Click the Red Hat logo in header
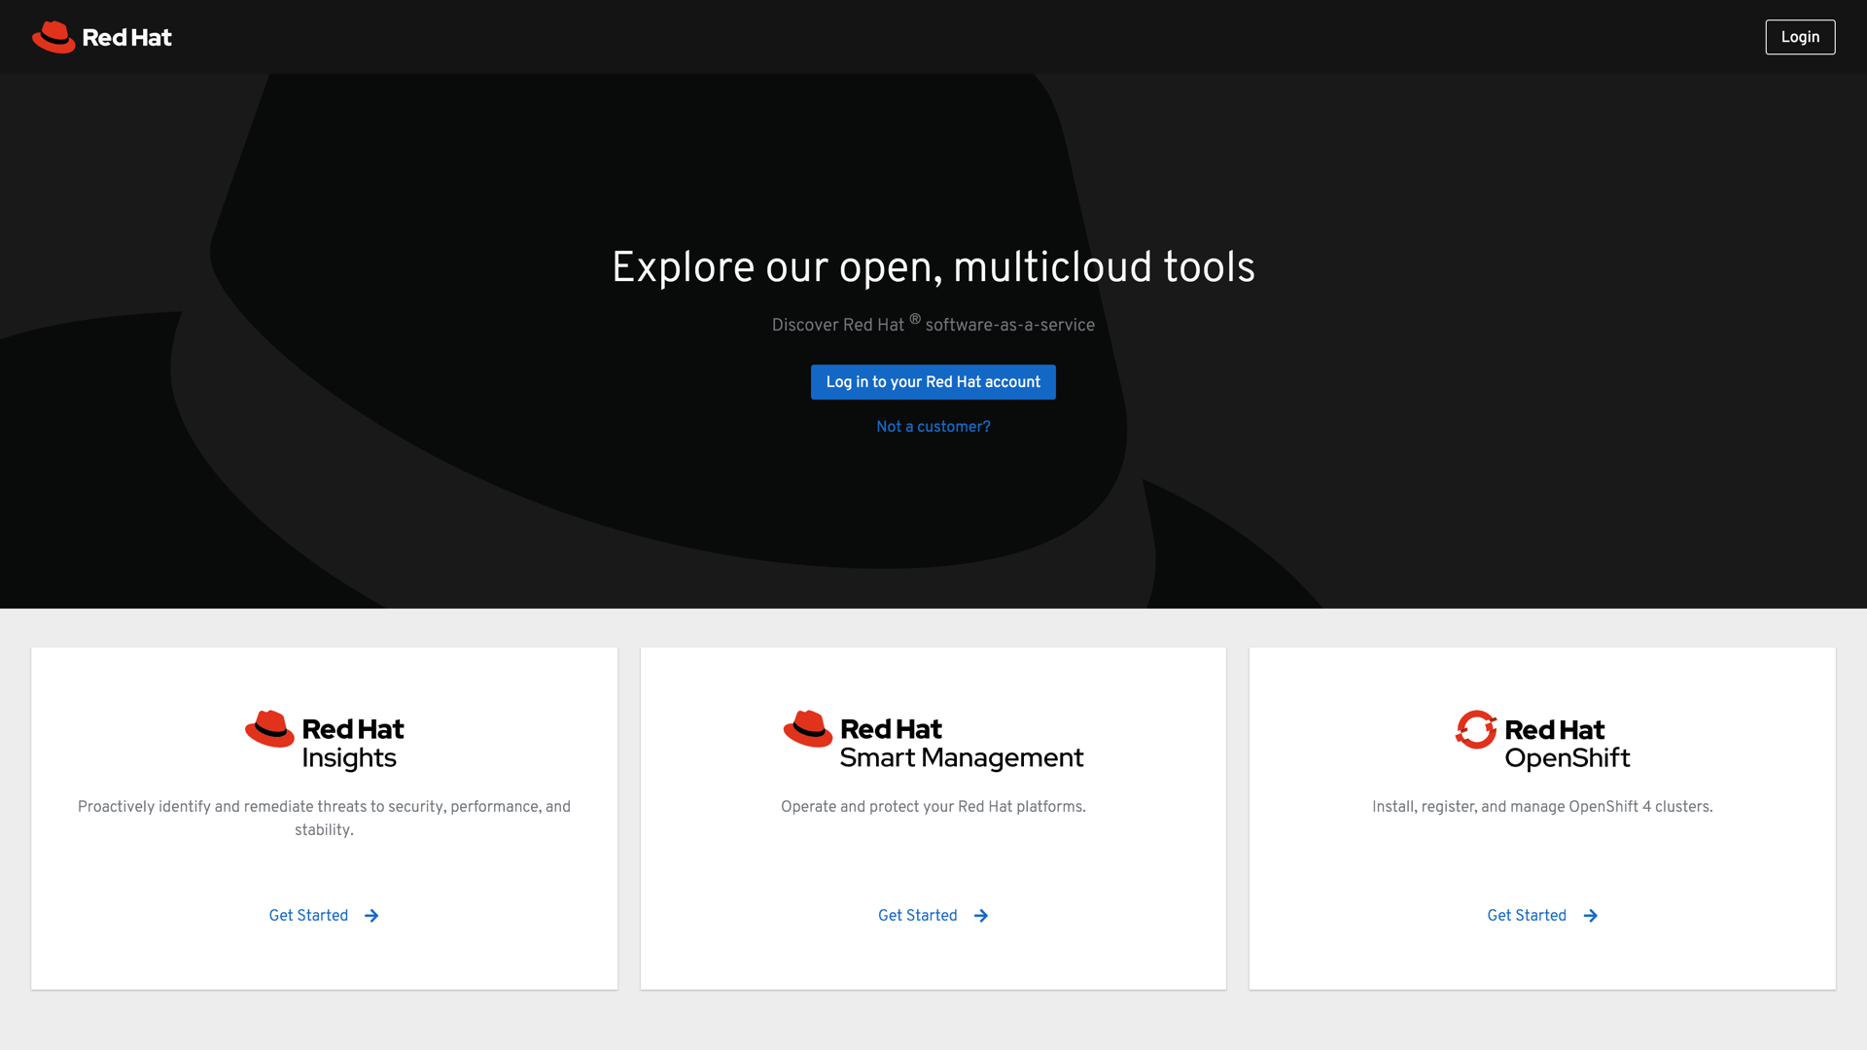Screen dimensions: 1867x1050 53,37
